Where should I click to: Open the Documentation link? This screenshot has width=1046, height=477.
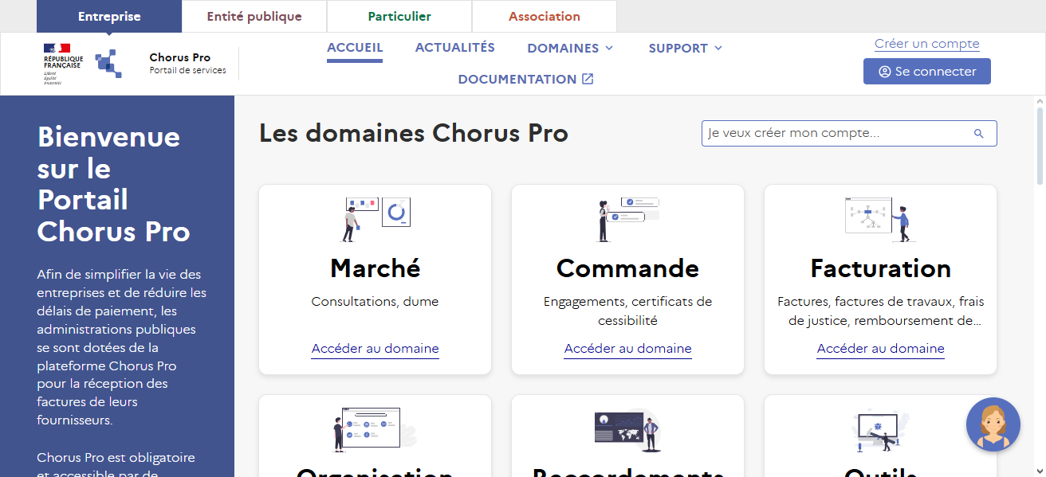525,79
